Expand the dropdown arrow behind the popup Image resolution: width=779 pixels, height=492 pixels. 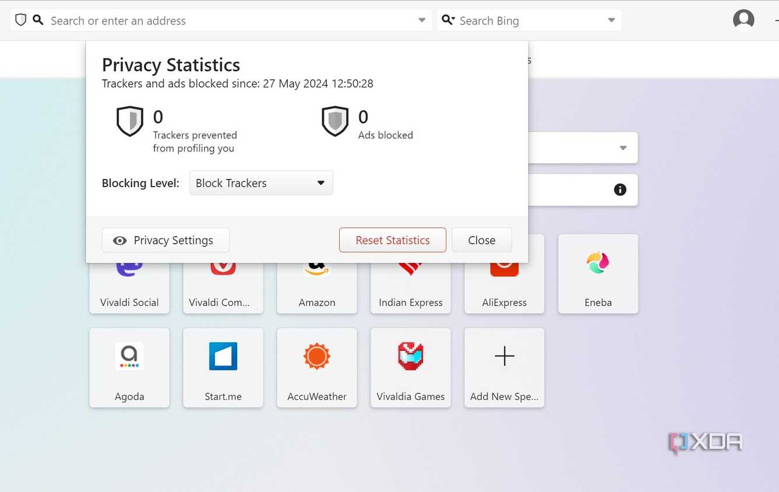(623, 148)
